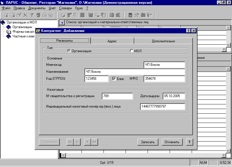Click the toolbar icon left of the printer
232x167 pixels.
point(38,15)
